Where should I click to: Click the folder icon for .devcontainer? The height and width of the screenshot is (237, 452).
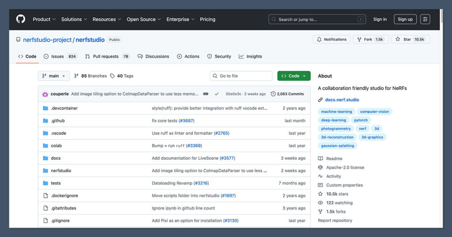coord(45,108)
